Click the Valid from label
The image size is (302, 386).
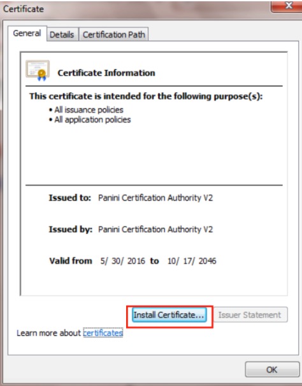point(71,261)
